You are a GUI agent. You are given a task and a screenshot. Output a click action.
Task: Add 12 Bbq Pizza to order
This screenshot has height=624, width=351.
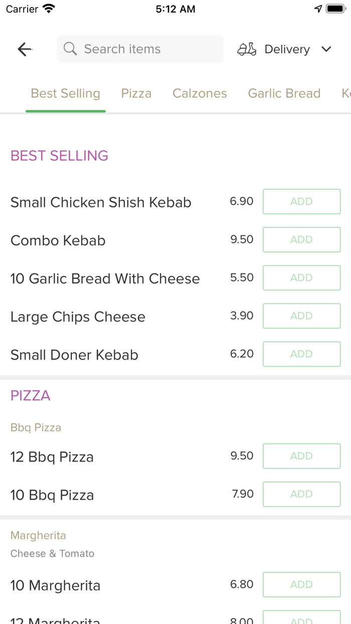click(301, 456)
